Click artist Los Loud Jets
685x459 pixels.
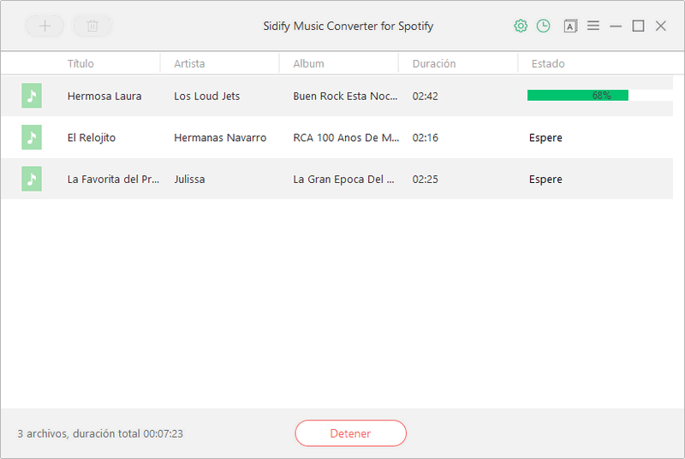206,96
